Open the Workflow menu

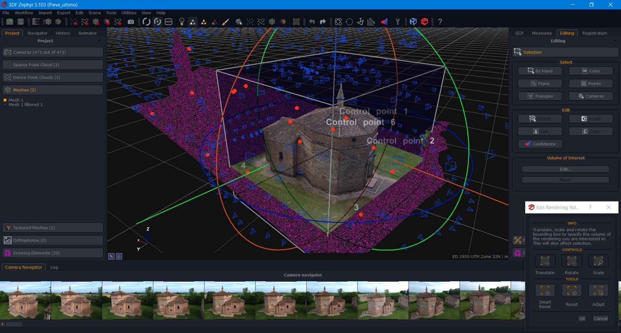(x=23, y=13)
